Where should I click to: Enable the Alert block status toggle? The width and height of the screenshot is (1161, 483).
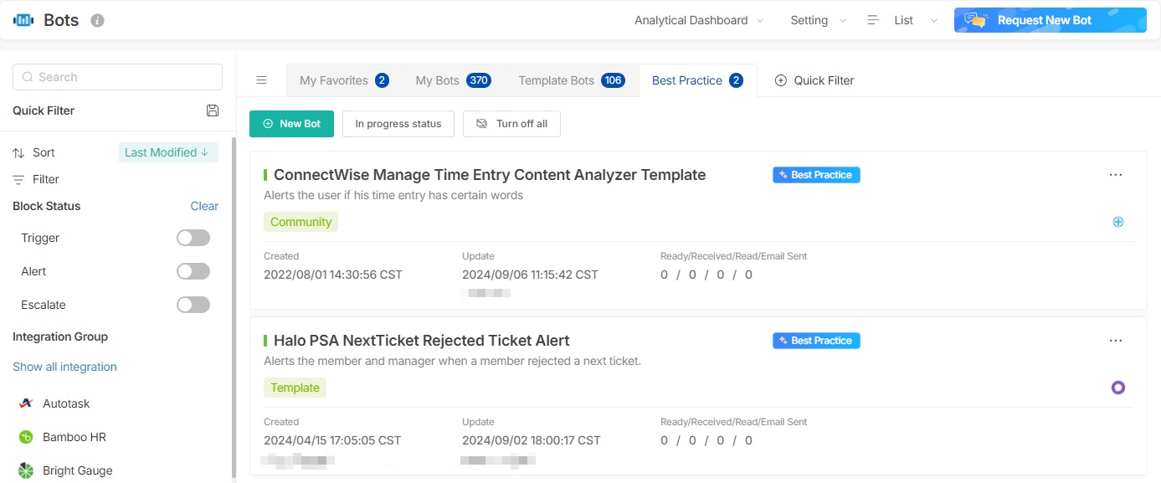[x=193, y=271]
